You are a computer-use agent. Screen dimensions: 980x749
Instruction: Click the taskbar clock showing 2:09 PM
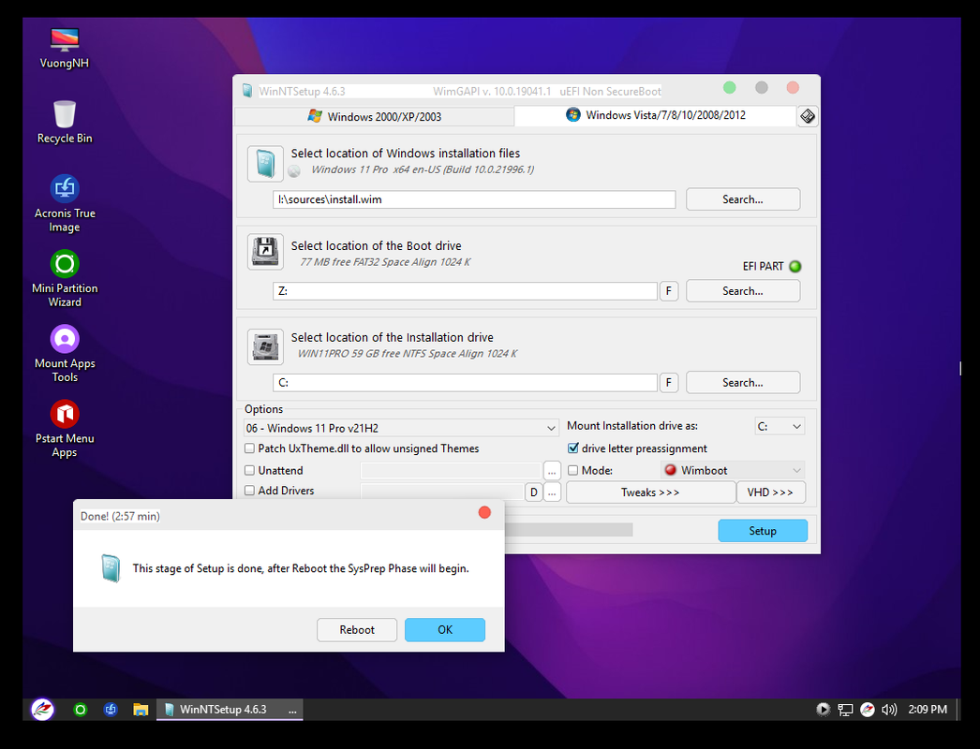pyautogui.click(x=928, y=710)
